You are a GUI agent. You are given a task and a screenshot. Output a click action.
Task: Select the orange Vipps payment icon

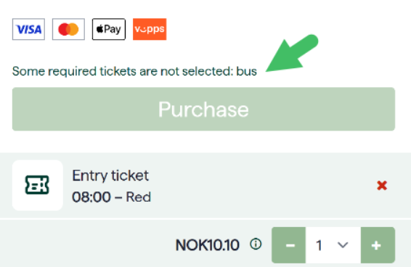tap(150, 29)
